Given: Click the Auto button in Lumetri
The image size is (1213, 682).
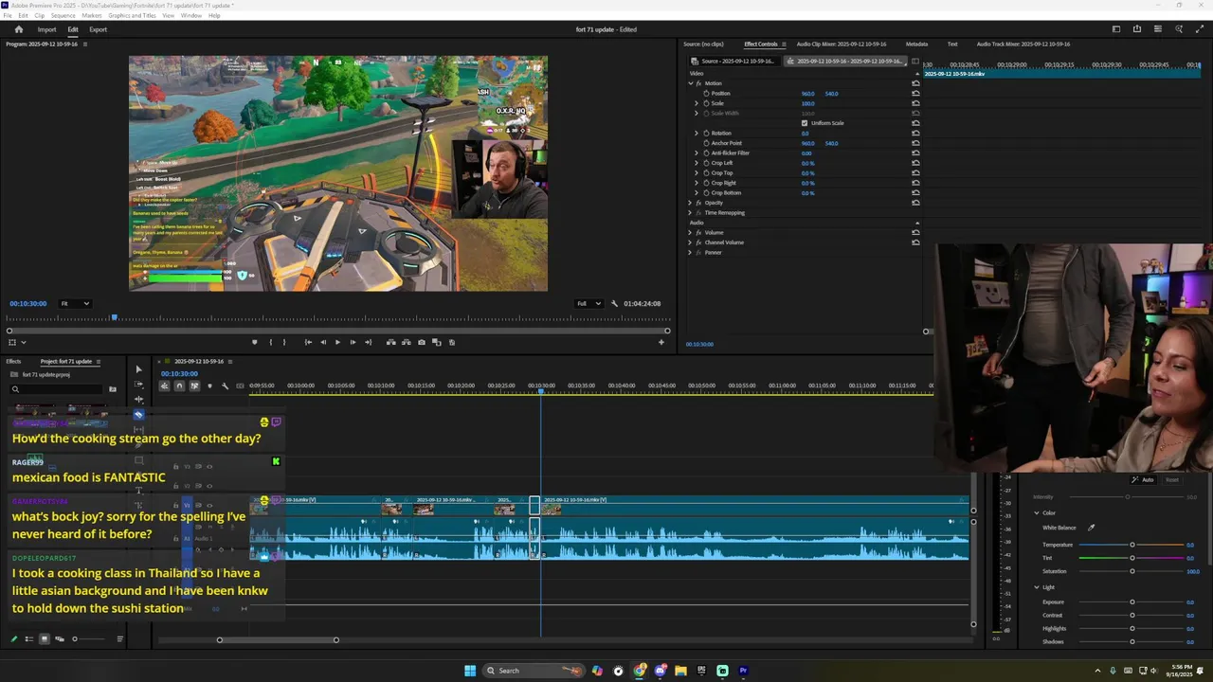Looking at the screenshot, I should click(x=1143, y=480).
